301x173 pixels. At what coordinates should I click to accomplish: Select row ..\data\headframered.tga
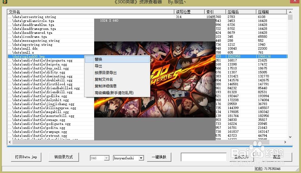point(147,33)
